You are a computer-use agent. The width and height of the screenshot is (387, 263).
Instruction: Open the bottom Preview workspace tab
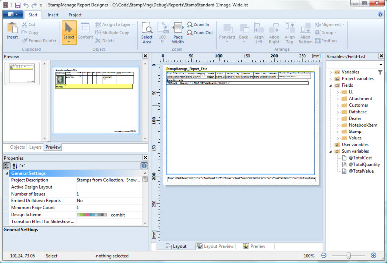coord(254,246)
